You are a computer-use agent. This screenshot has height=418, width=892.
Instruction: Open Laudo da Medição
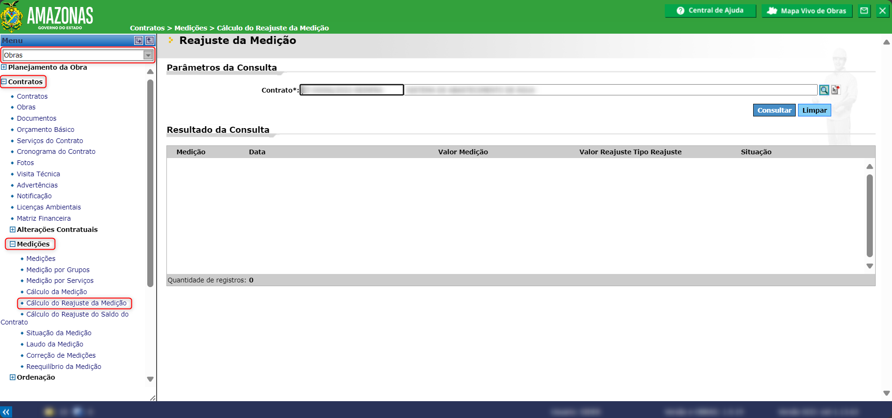pos(55,344)
